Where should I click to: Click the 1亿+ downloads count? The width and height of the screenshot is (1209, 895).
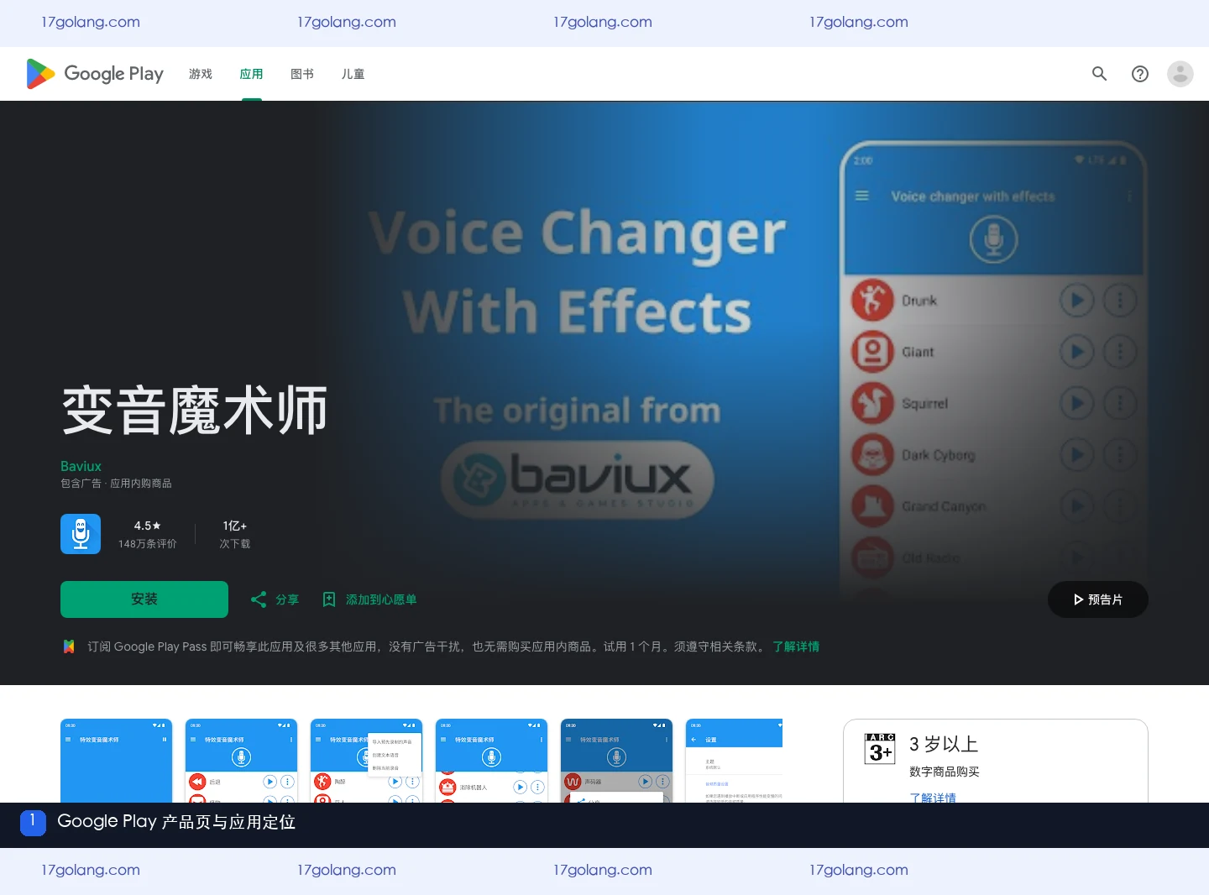pos(235,534)
